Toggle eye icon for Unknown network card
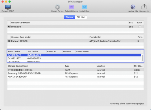Screen dimensions: 151x110 (9, 27)
